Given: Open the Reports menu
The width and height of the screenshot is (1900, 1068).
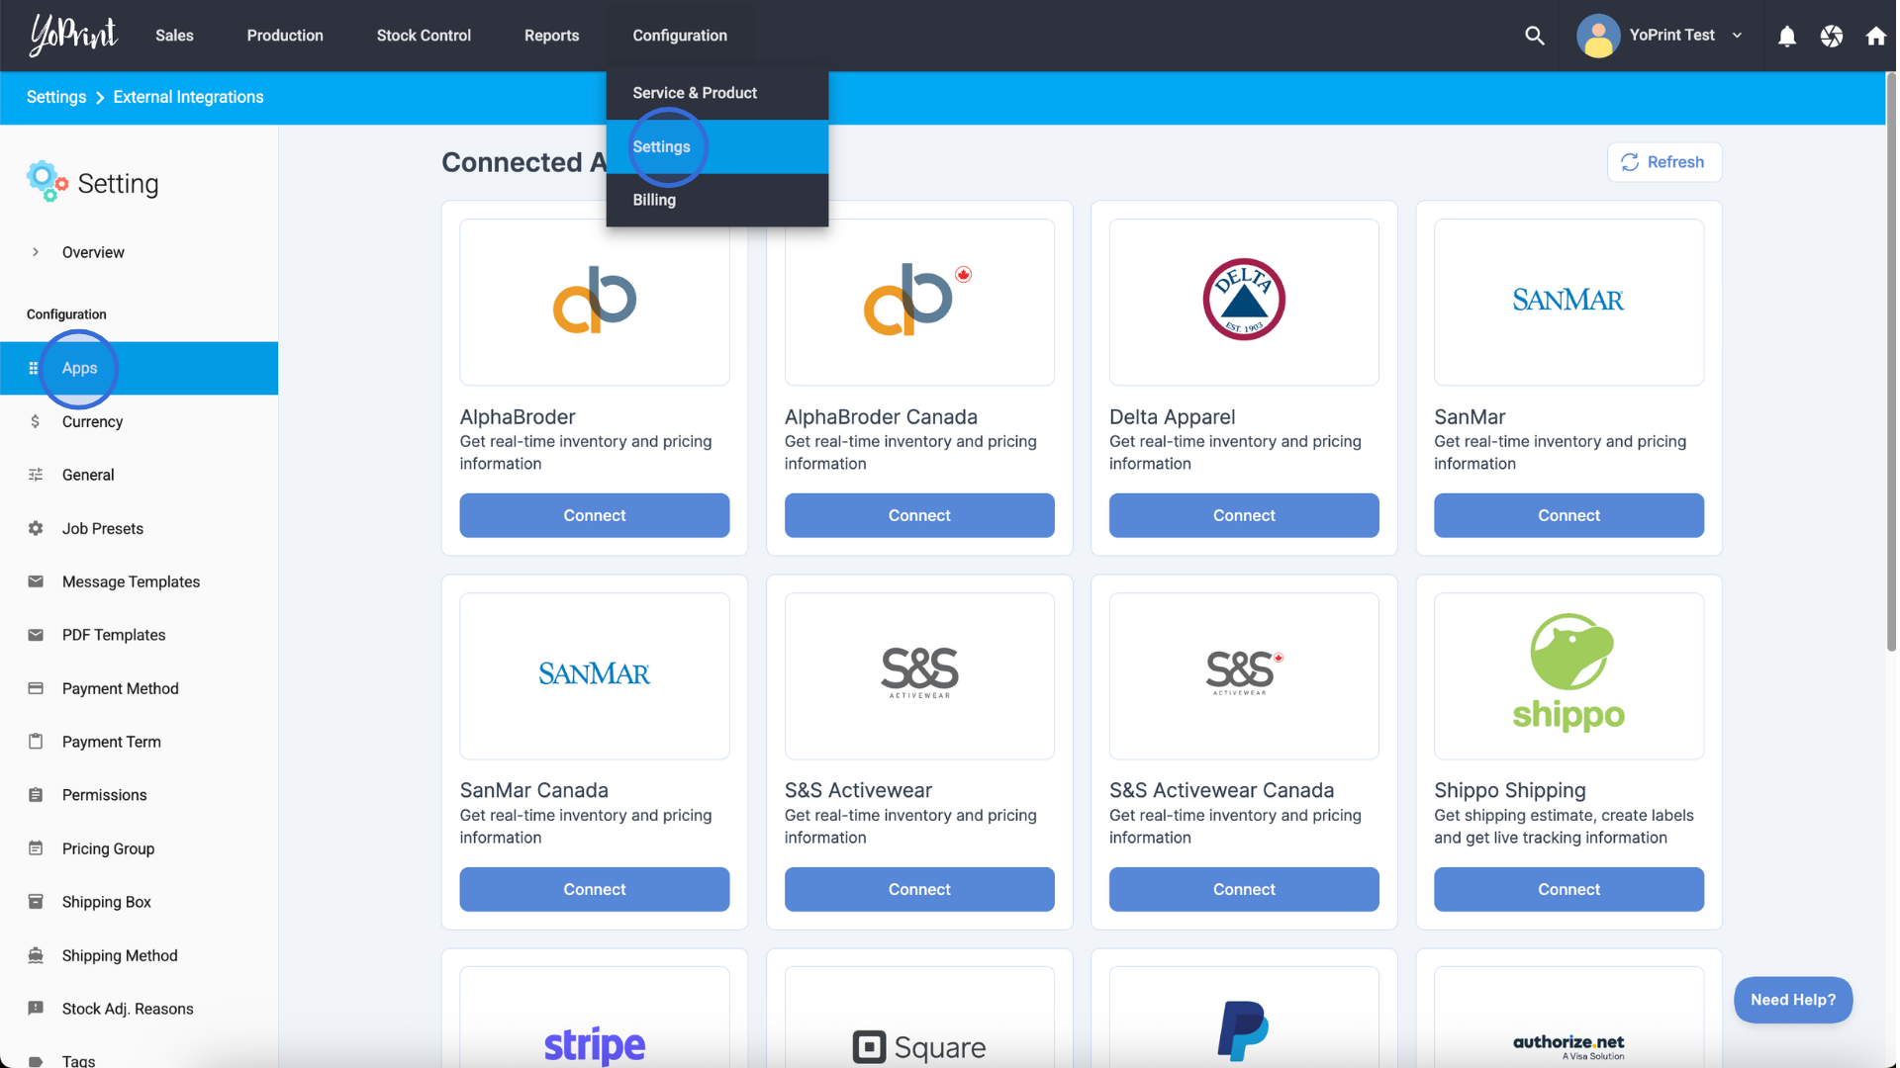Looking at the screenshot, I should (x=551, y=36).
